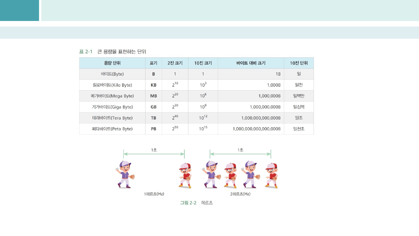Click the 바이트 대비 크기 column header
Image resolution: width=419 pixels, height=236 pixels.
(x=251, y=63)
